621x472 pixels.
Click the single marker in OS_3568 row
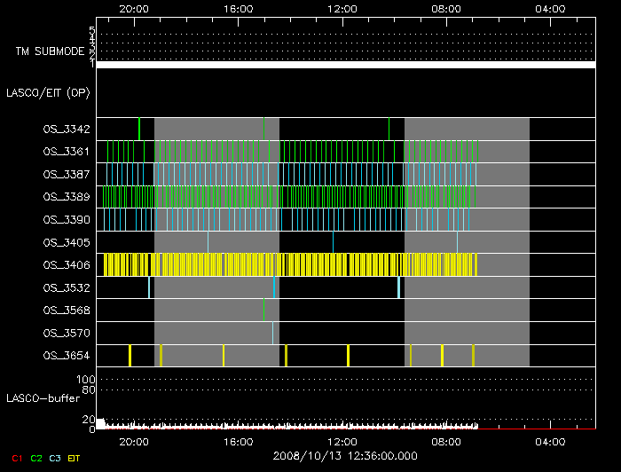264,310
